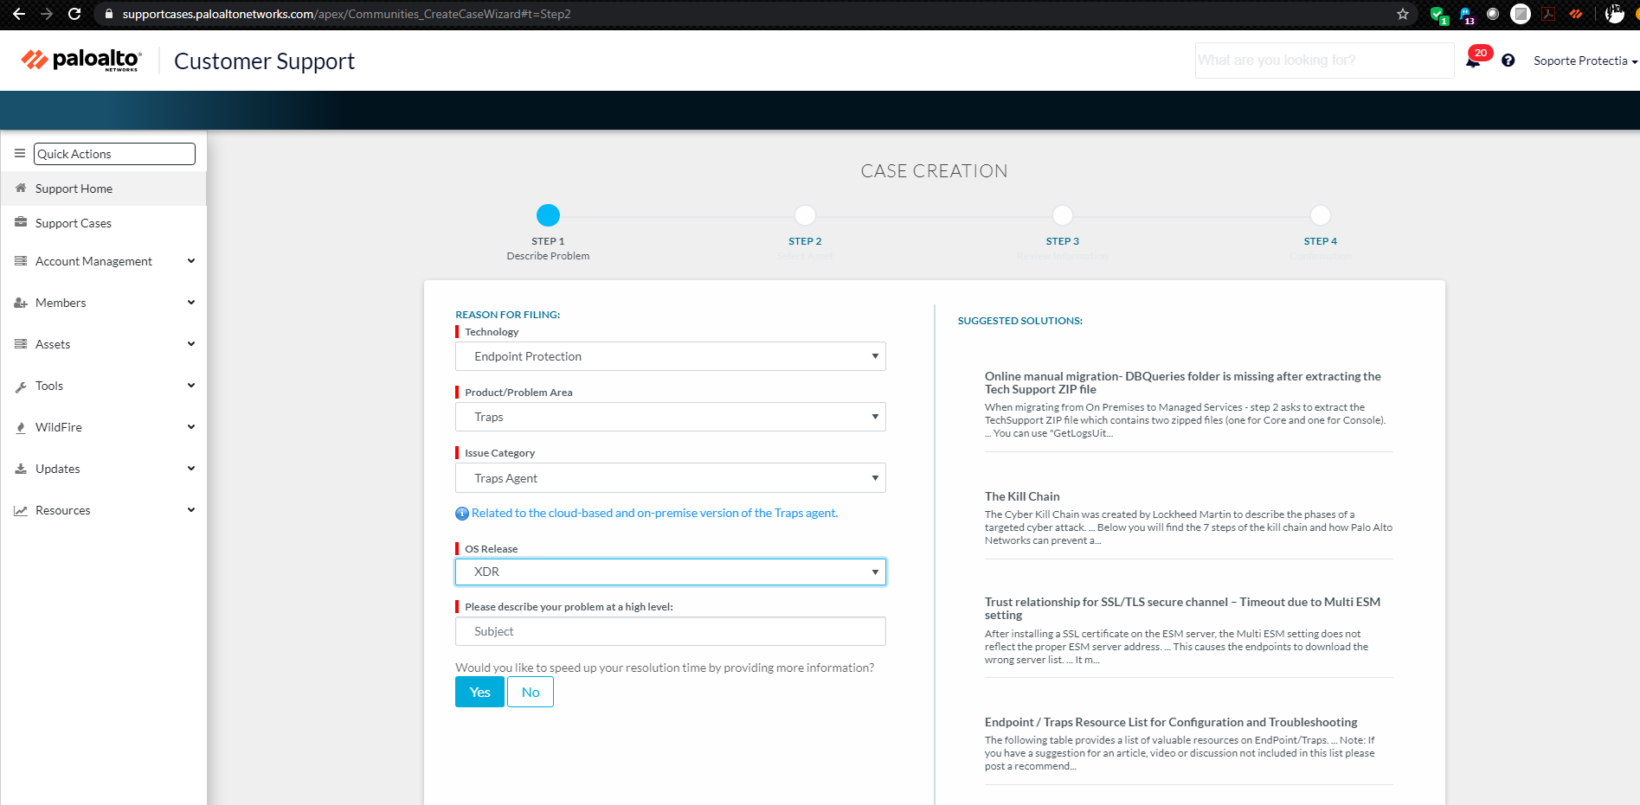Expand the WildFire submenu chevron

click(191, 426)
